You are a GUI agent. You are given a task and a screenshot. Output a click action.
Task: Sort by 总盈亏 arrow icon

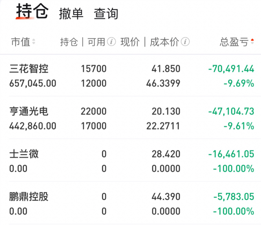(252, 42)
